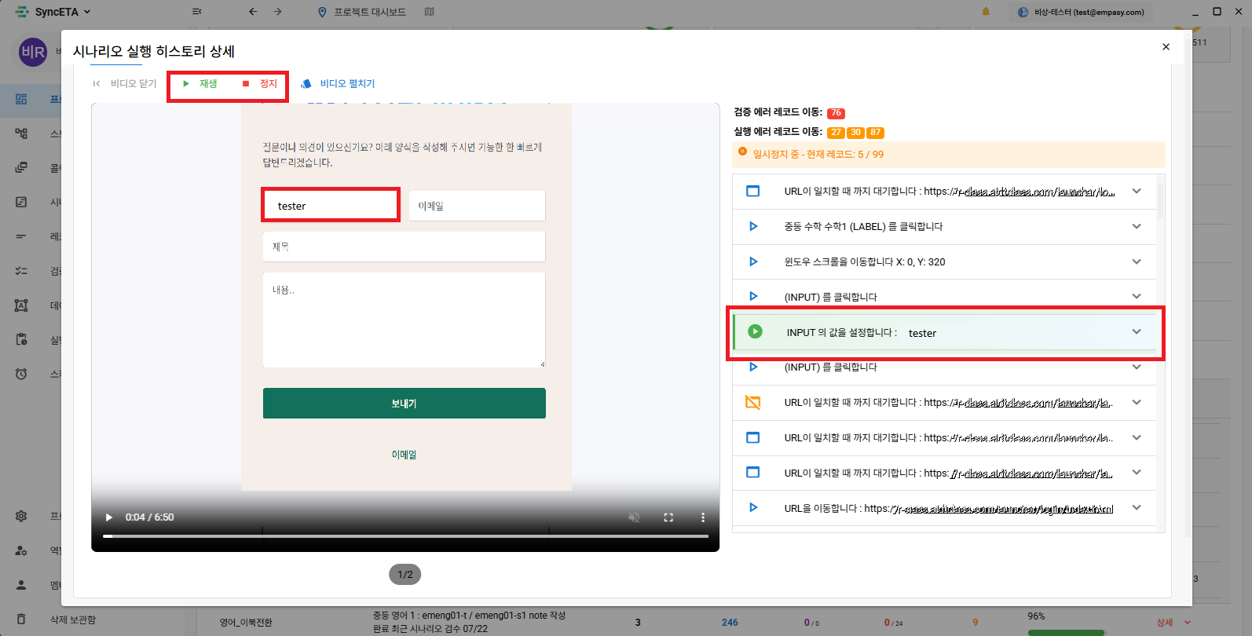Screen dimensions: 1252x636
Task: Click the green play icon on tester record
Action: (x=755, y=332)
